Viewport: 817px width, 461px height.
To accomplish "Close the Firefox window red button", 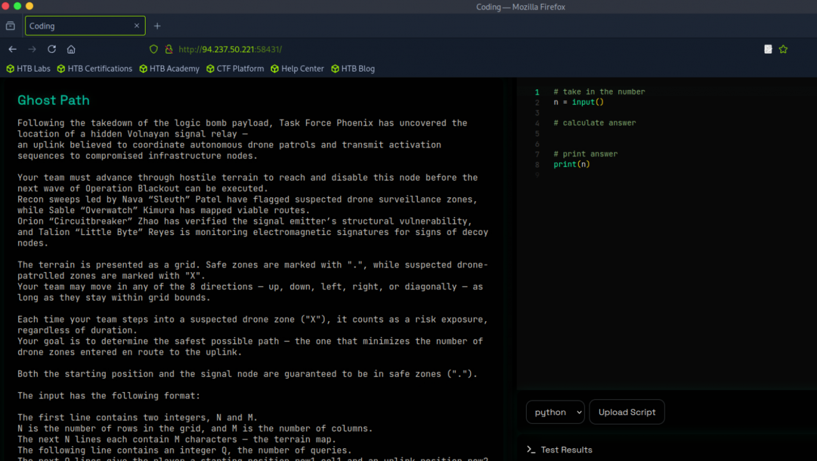I will tap(5, 6).
